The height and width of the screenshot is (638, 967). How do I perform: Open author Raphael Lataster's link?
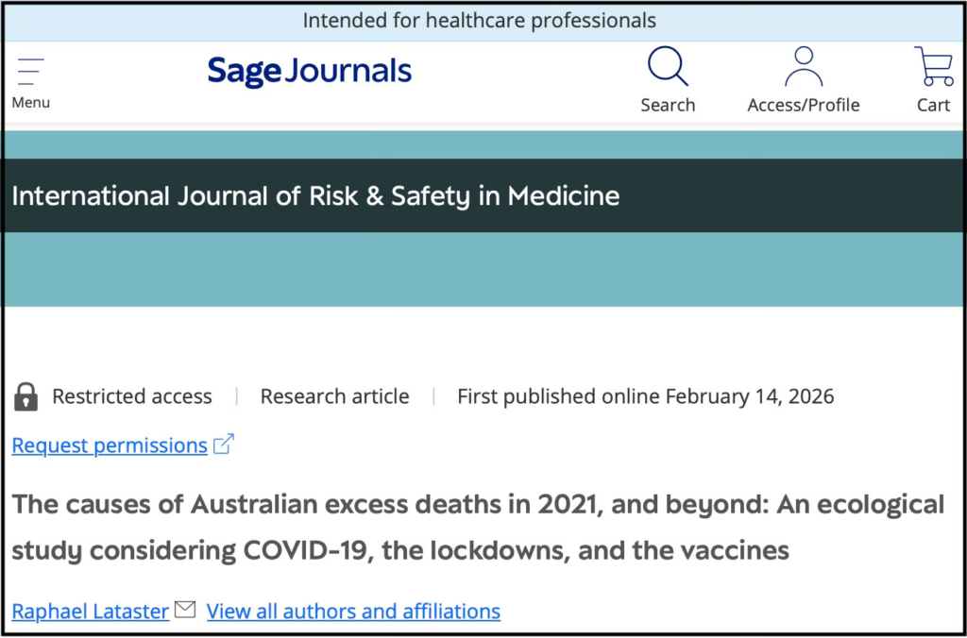91,612
